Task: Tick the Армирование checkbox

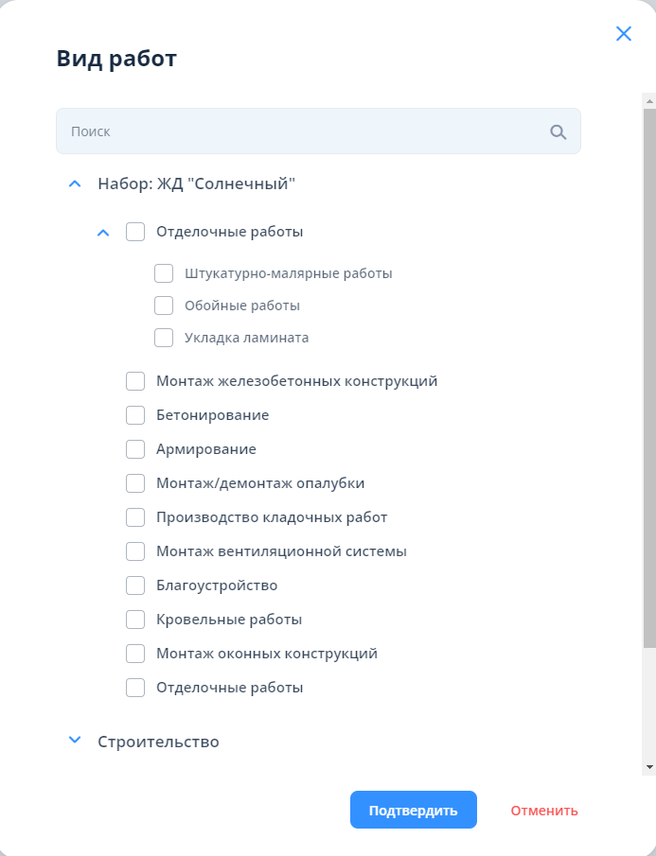Action: 135,449
